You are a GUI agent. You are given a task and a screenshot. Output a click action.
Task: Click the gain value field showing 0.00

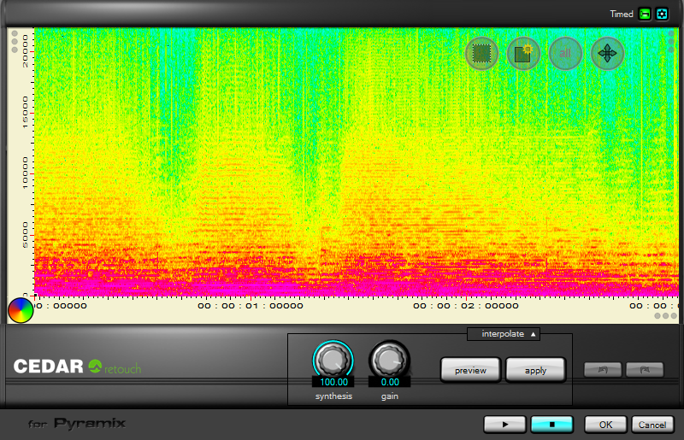[389, 382]
